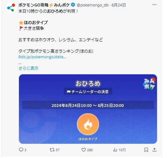This screenshot has height=158, width=167.
Task: Click the みんポケ logo in the image
Action: pos(149,83)
